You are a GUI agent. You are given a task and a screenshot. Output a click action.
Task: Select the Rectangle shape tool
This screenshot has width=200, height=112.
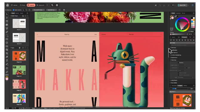7,36
